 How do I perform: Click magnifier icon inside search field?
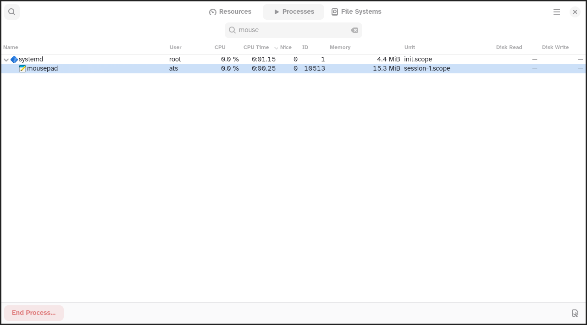[232, 30]
